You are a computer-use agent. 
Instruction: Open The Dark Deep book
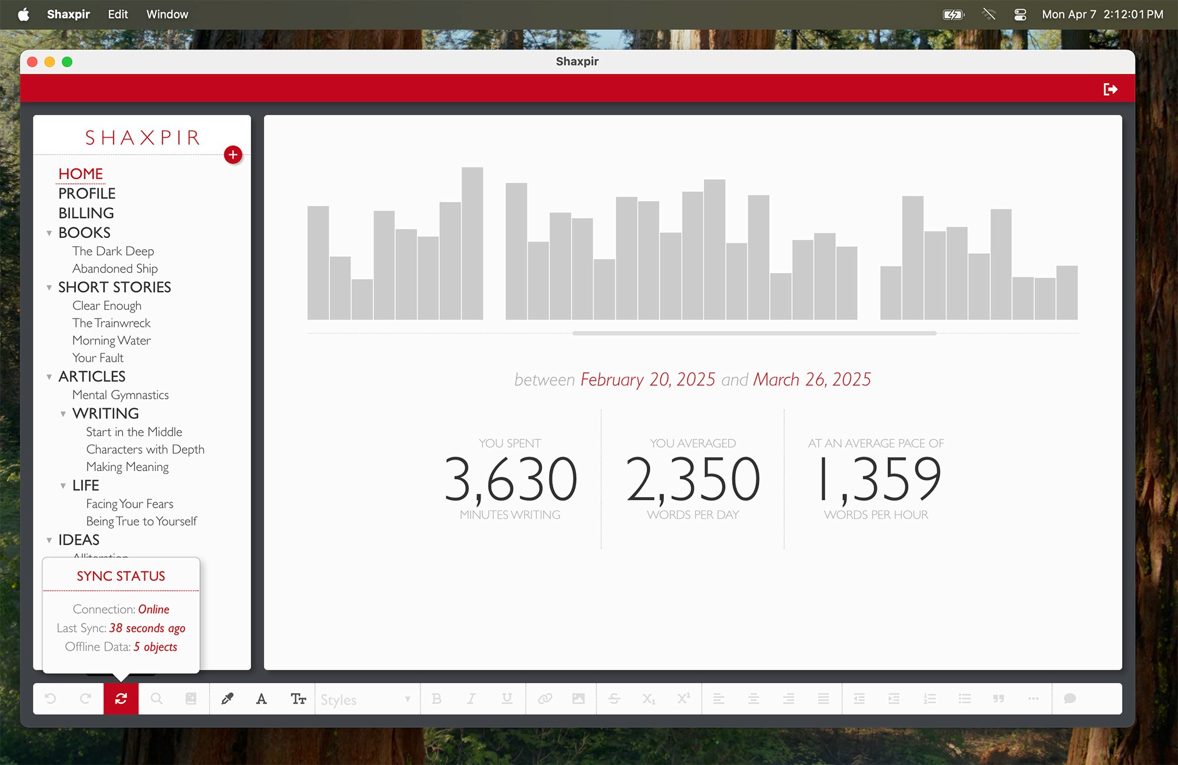click(113, 251)
